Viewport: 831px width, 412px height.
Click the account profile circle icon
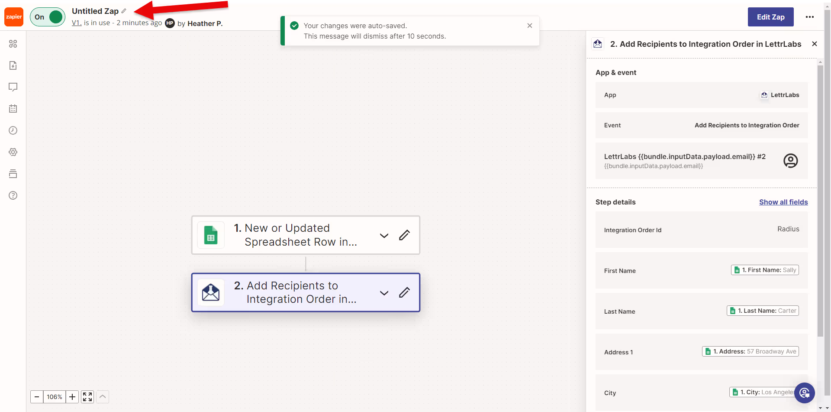(791, 161)
